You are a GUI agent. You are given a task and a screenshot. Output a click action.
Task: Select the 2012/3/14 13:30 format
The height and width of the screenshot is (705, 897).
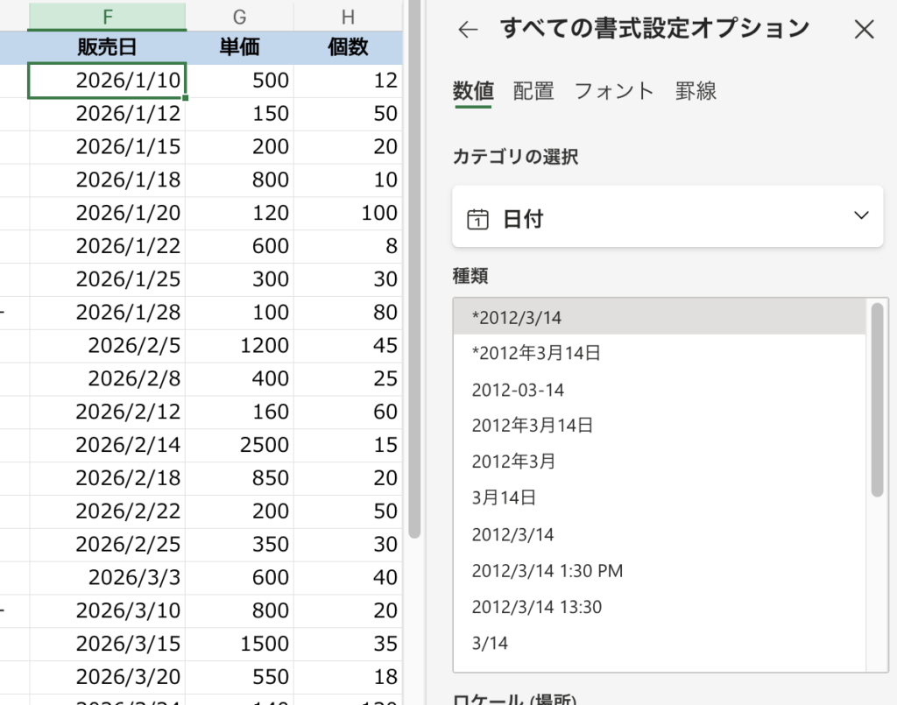[536, 607]
